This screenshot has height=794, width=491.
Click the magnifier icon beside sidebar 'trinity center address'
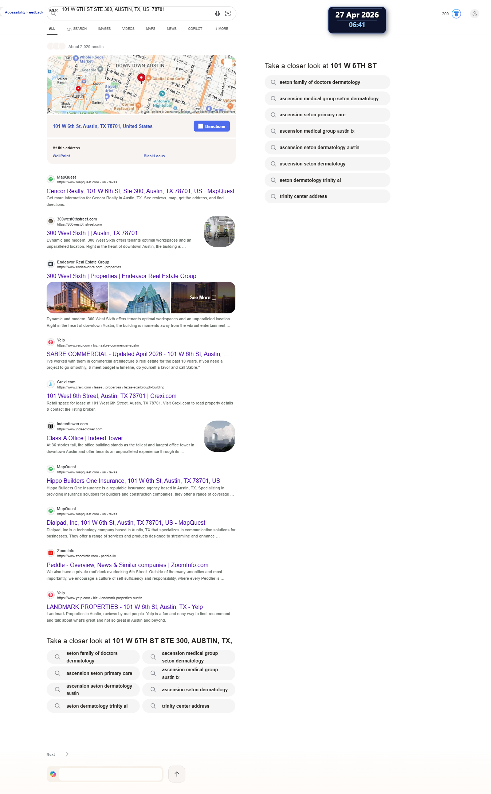pos(273,196)
